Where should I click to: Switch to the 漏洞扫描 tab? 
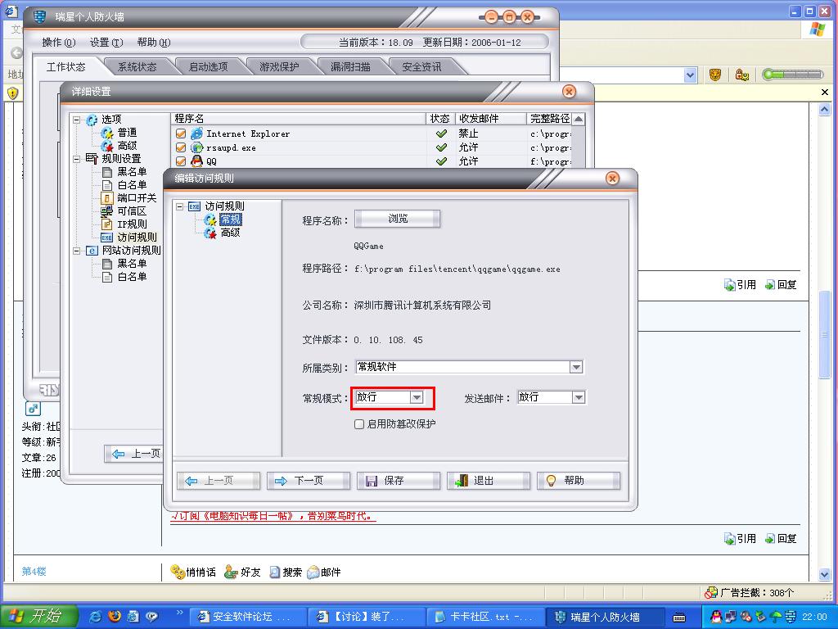point(350,67)
